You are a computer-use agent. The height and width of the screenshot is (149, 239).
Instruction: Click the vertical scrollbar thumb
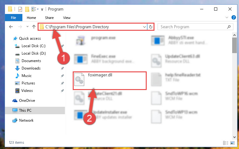click(234, 45)
